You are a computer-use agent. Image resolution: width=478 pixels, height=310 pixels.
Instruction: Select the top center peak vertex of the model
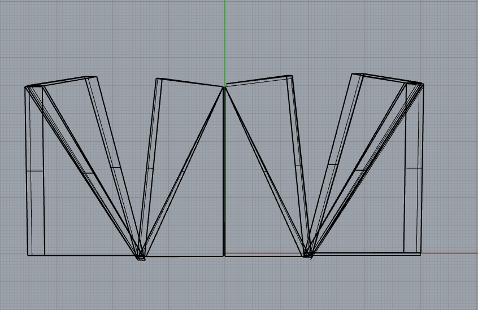tap(225, 86)
